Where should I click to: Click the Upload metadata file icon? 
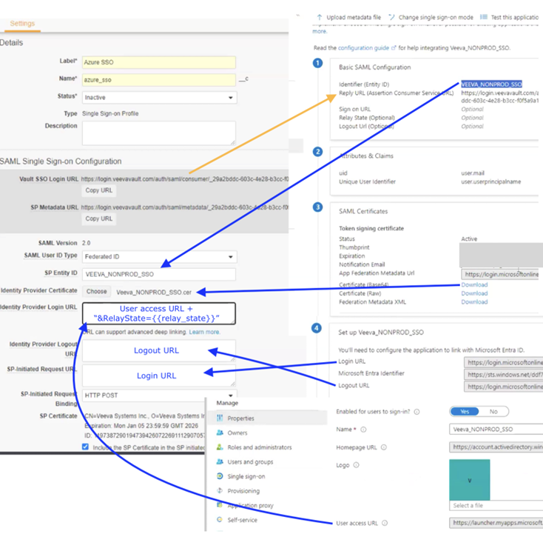tap(320, 17)
